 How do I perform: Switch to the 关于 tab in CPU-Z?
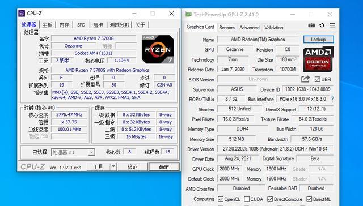click(140, 25)
